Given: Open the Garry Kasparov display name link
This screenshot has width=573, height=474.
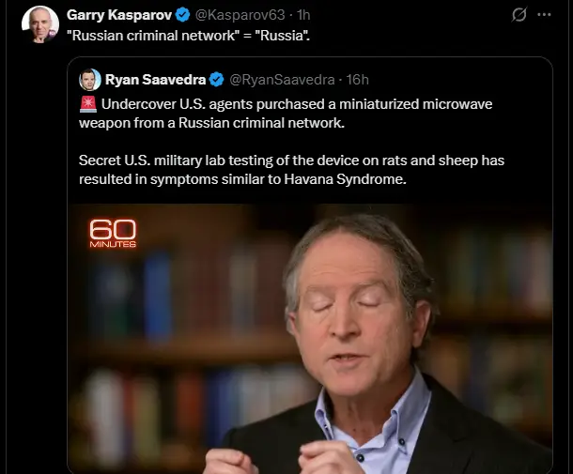Looking at the screenshot, I should tap(119, 15).
